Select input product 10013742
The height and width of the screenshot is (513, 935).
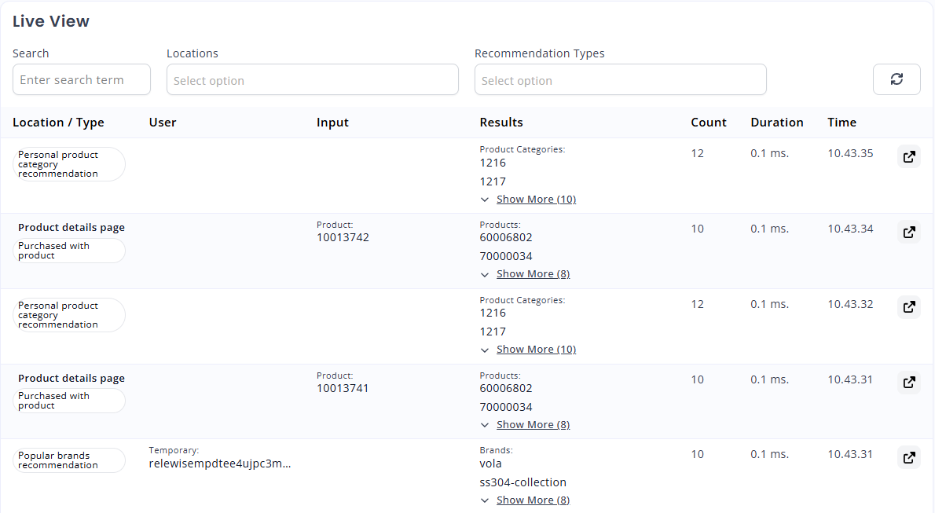[x=343, y=237]
